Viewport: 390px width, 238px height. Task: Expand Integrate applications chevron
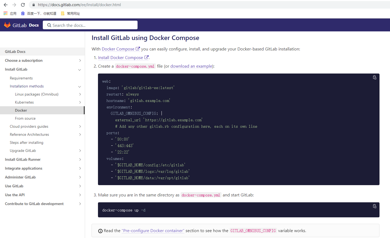pos(80,168)
